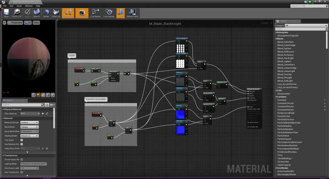Screen dimensions: 329x179
Task: Click the Clean Up toolbar icon
Action: point(56,13)
